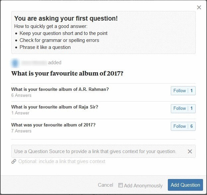Image resolution: width=207 pixels, height=195 pixels.
Task: View the 1 Answer count text
Action: click(x=20, y=113)
